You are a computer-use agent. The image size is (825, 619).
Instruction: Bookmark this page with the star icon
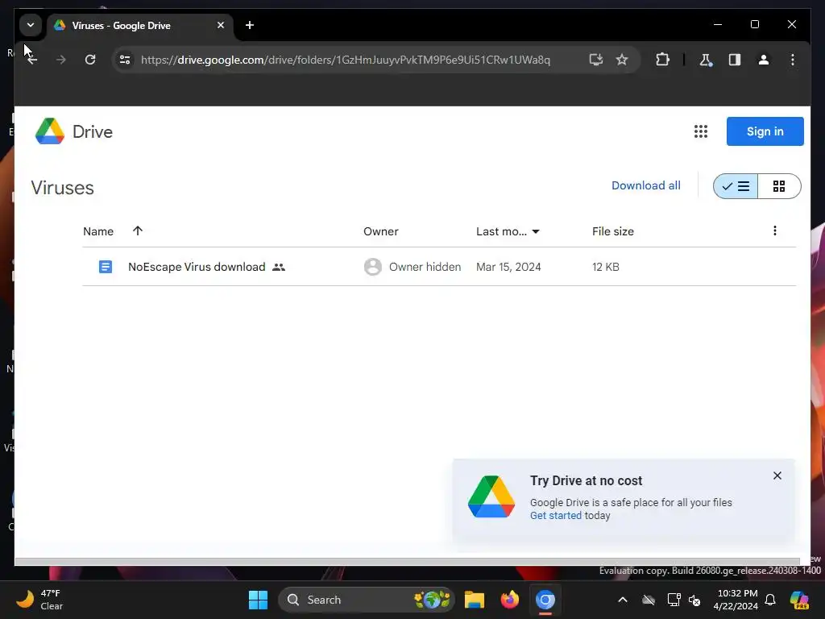(622, 60)
